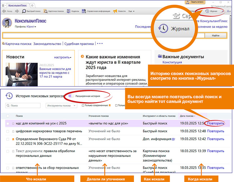Viewport: 234px width, 182px height.
Task: Open the Журнал toolbar button
Action: coord(211,11)
